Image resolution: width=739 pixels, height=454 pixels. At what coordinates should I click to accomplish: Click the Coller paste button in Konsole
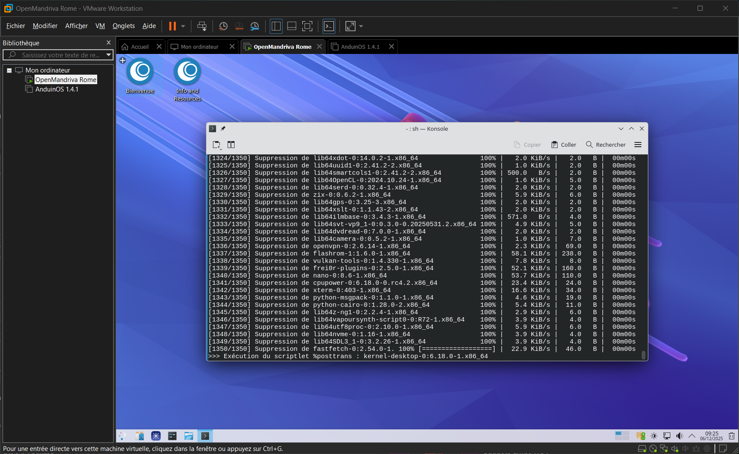[x=564, y=145]
